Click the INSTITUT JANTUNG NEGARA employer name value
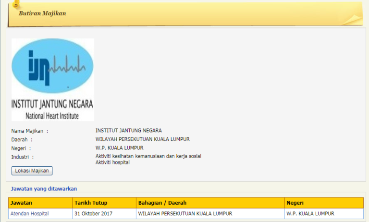This screenshot has width=369, height=222. click(x=128, y=130)
